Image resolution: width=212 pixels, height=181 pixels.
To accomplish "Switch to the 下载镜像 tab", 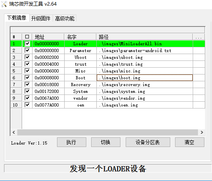I will pyautogui.click(x=17, y=18).
